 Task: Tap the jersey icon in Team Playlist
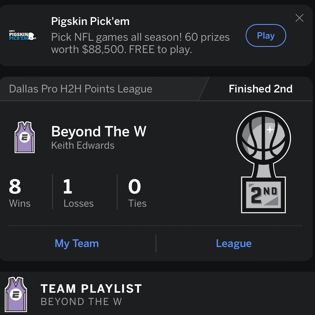click(16, 294)
